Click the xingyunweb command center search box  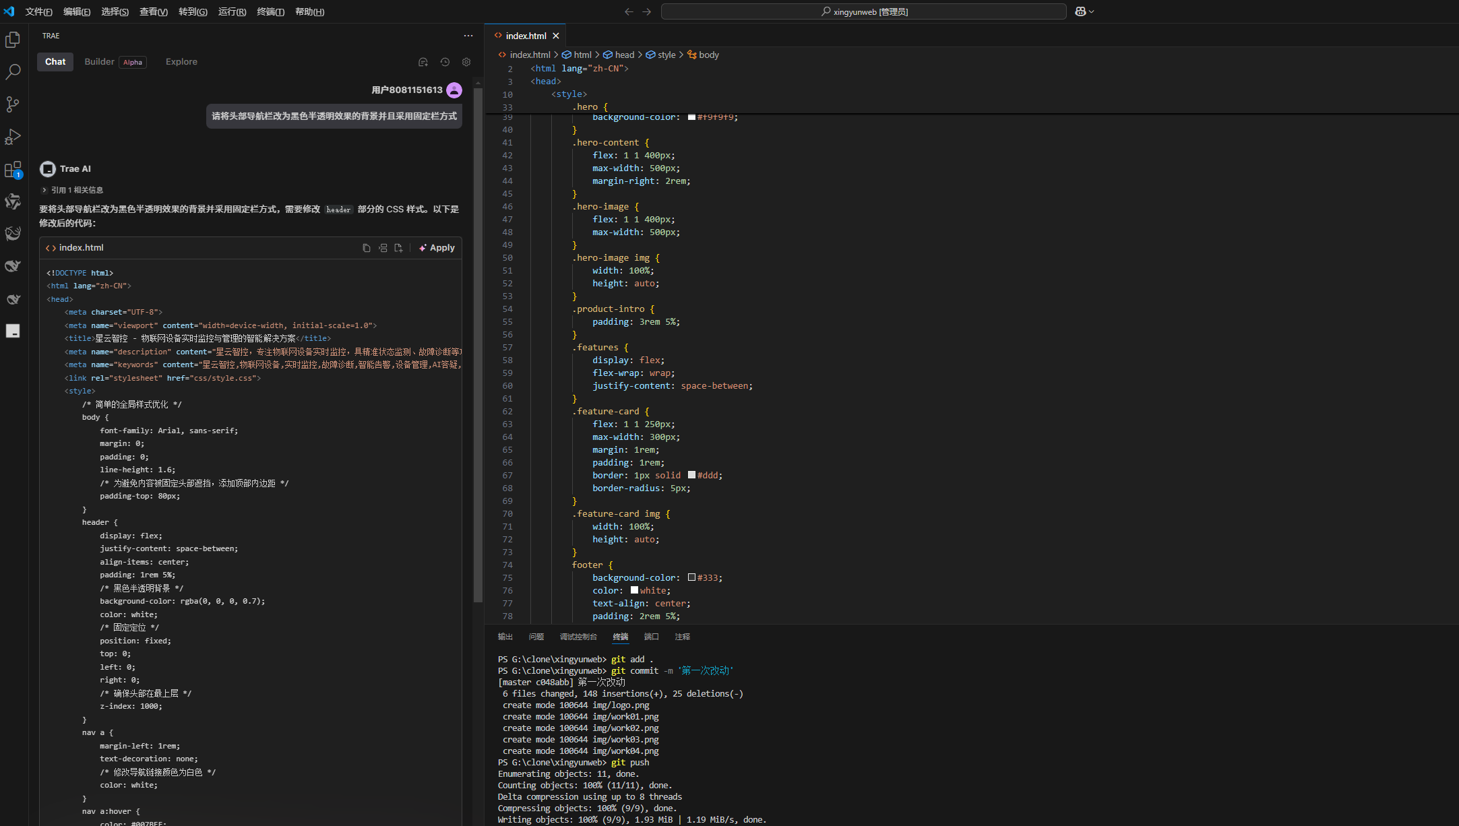[x=863, y=11]
